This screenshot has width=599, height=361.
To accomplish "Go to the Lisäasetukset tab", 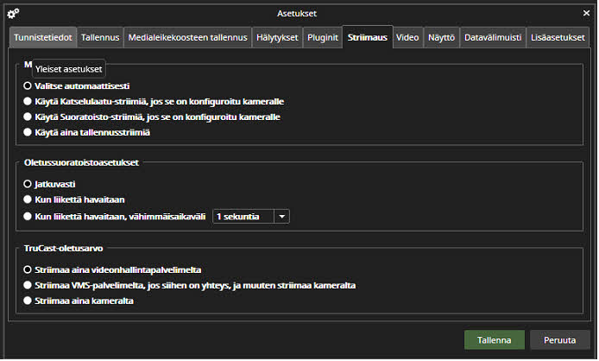I will click(x=558, y=38).
